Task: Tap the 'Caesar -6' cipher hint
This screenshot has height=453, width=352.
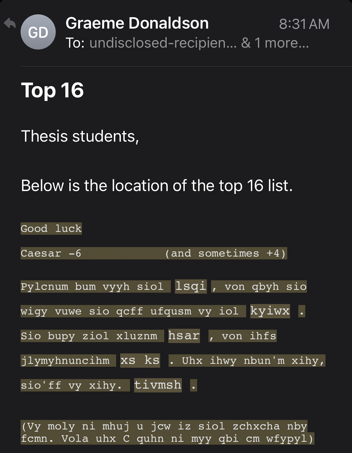Action: point(51,253)
